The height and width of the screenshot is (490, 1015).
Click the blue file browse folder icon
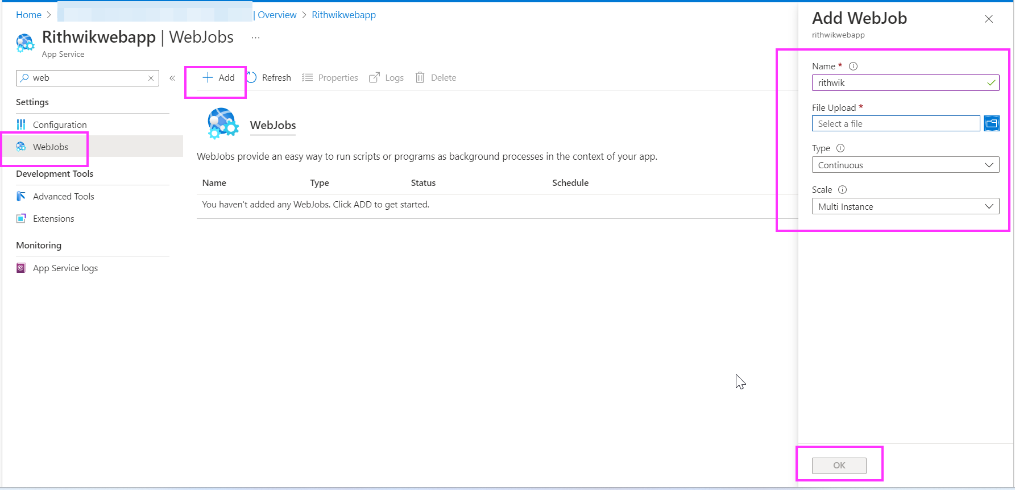tap(991, 123)
